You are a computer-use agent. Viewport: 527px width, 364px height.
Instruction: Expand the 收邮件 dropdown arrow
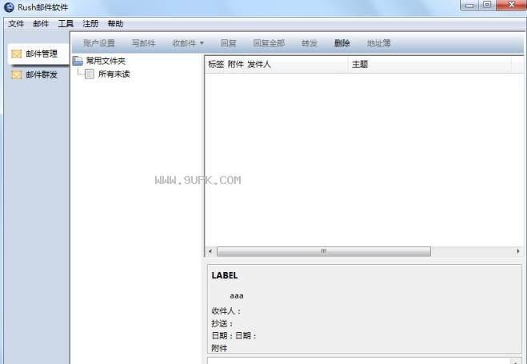202,43
